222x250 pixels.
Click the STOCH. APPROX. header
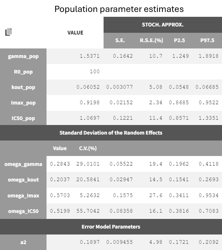[163, 25]
